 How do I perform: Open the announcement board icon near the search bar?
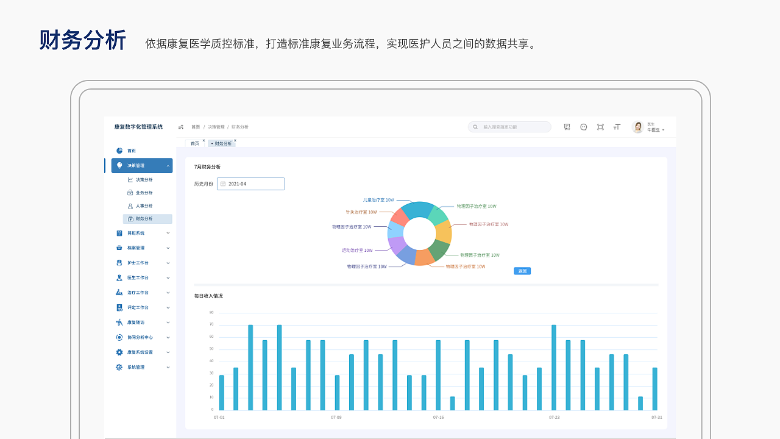pyautogui.click(x=566, y=127)
